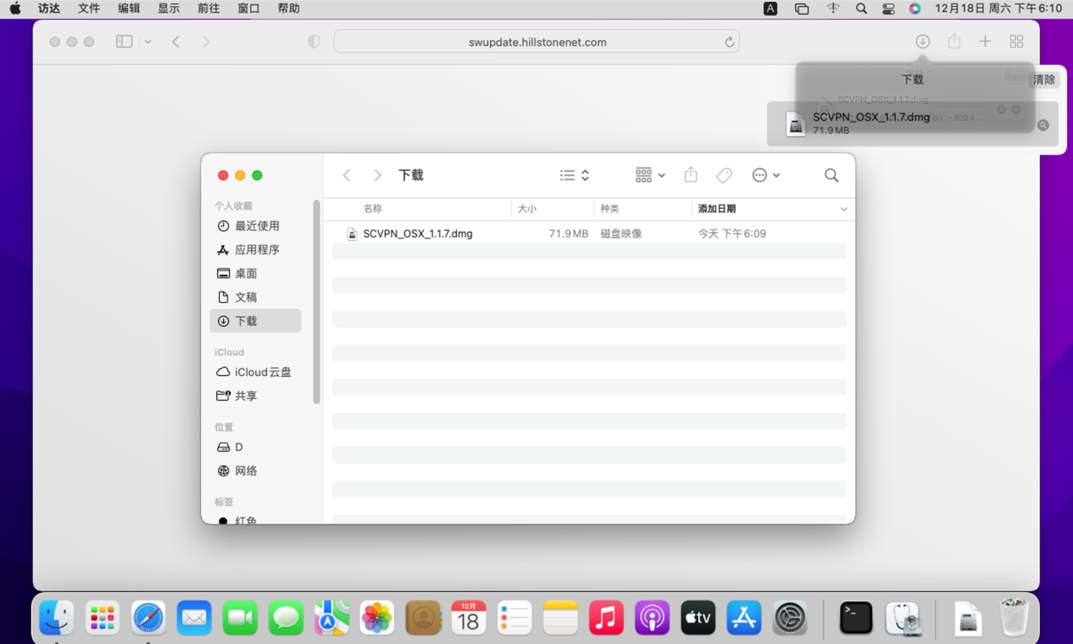Viewport: 1073px width, 644px height.
Task: Open 文件 menu
Action: 88,8
